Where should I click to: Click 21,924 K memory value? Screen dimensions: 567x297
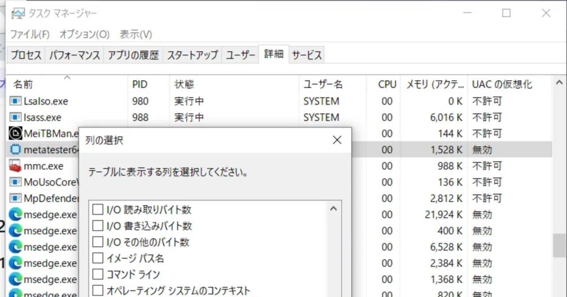point(443,215)
